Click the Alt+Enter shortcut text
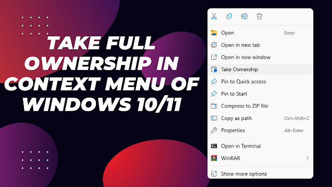This screenshot has width=332, height=187. point(294,130)
